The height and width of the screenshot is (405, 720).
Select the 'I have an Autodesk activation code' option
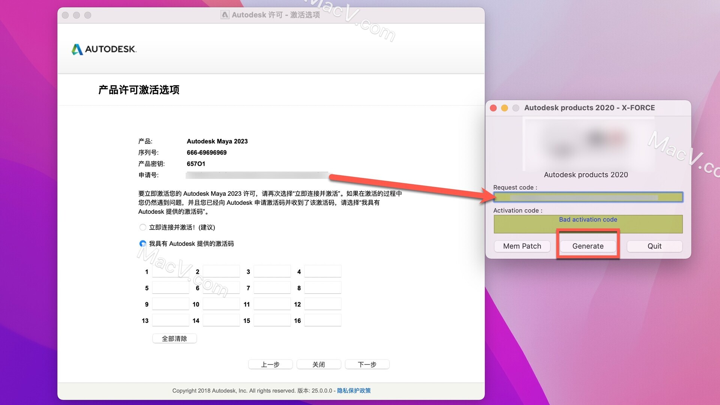(142, 244)
